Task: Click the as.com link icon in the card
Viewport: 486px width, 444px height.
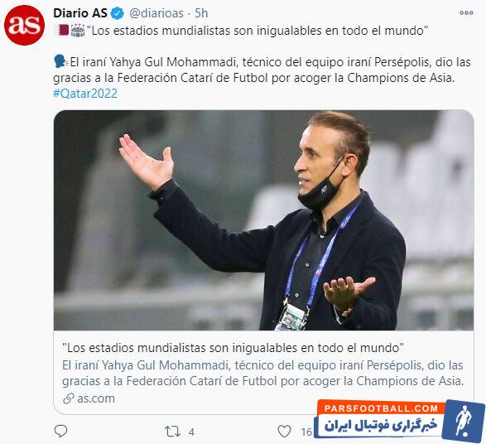Action: (69, 398)
